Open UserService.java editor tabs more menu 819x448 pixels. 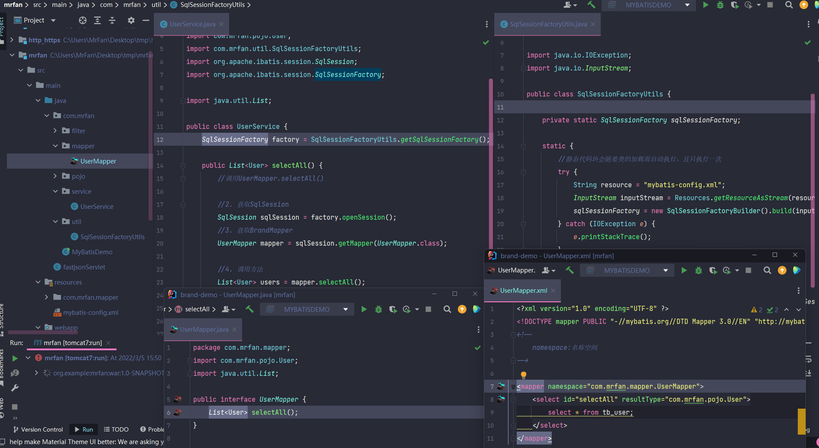click(487, 24)
